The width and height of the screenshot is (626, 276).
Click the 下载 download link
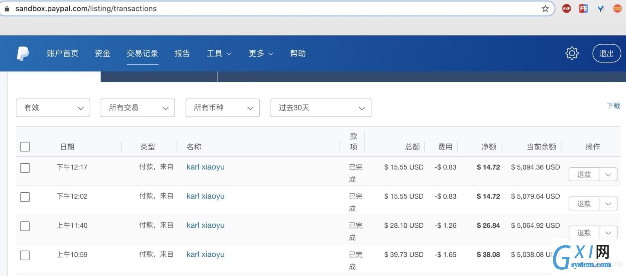(613, 106)
